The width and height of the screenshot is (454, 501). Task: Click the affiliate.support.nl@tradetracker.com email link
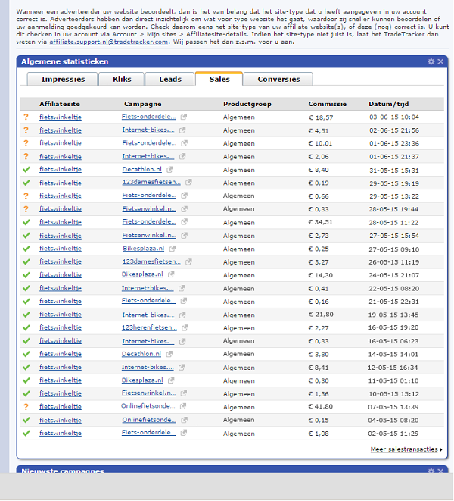tap(108, 42)
